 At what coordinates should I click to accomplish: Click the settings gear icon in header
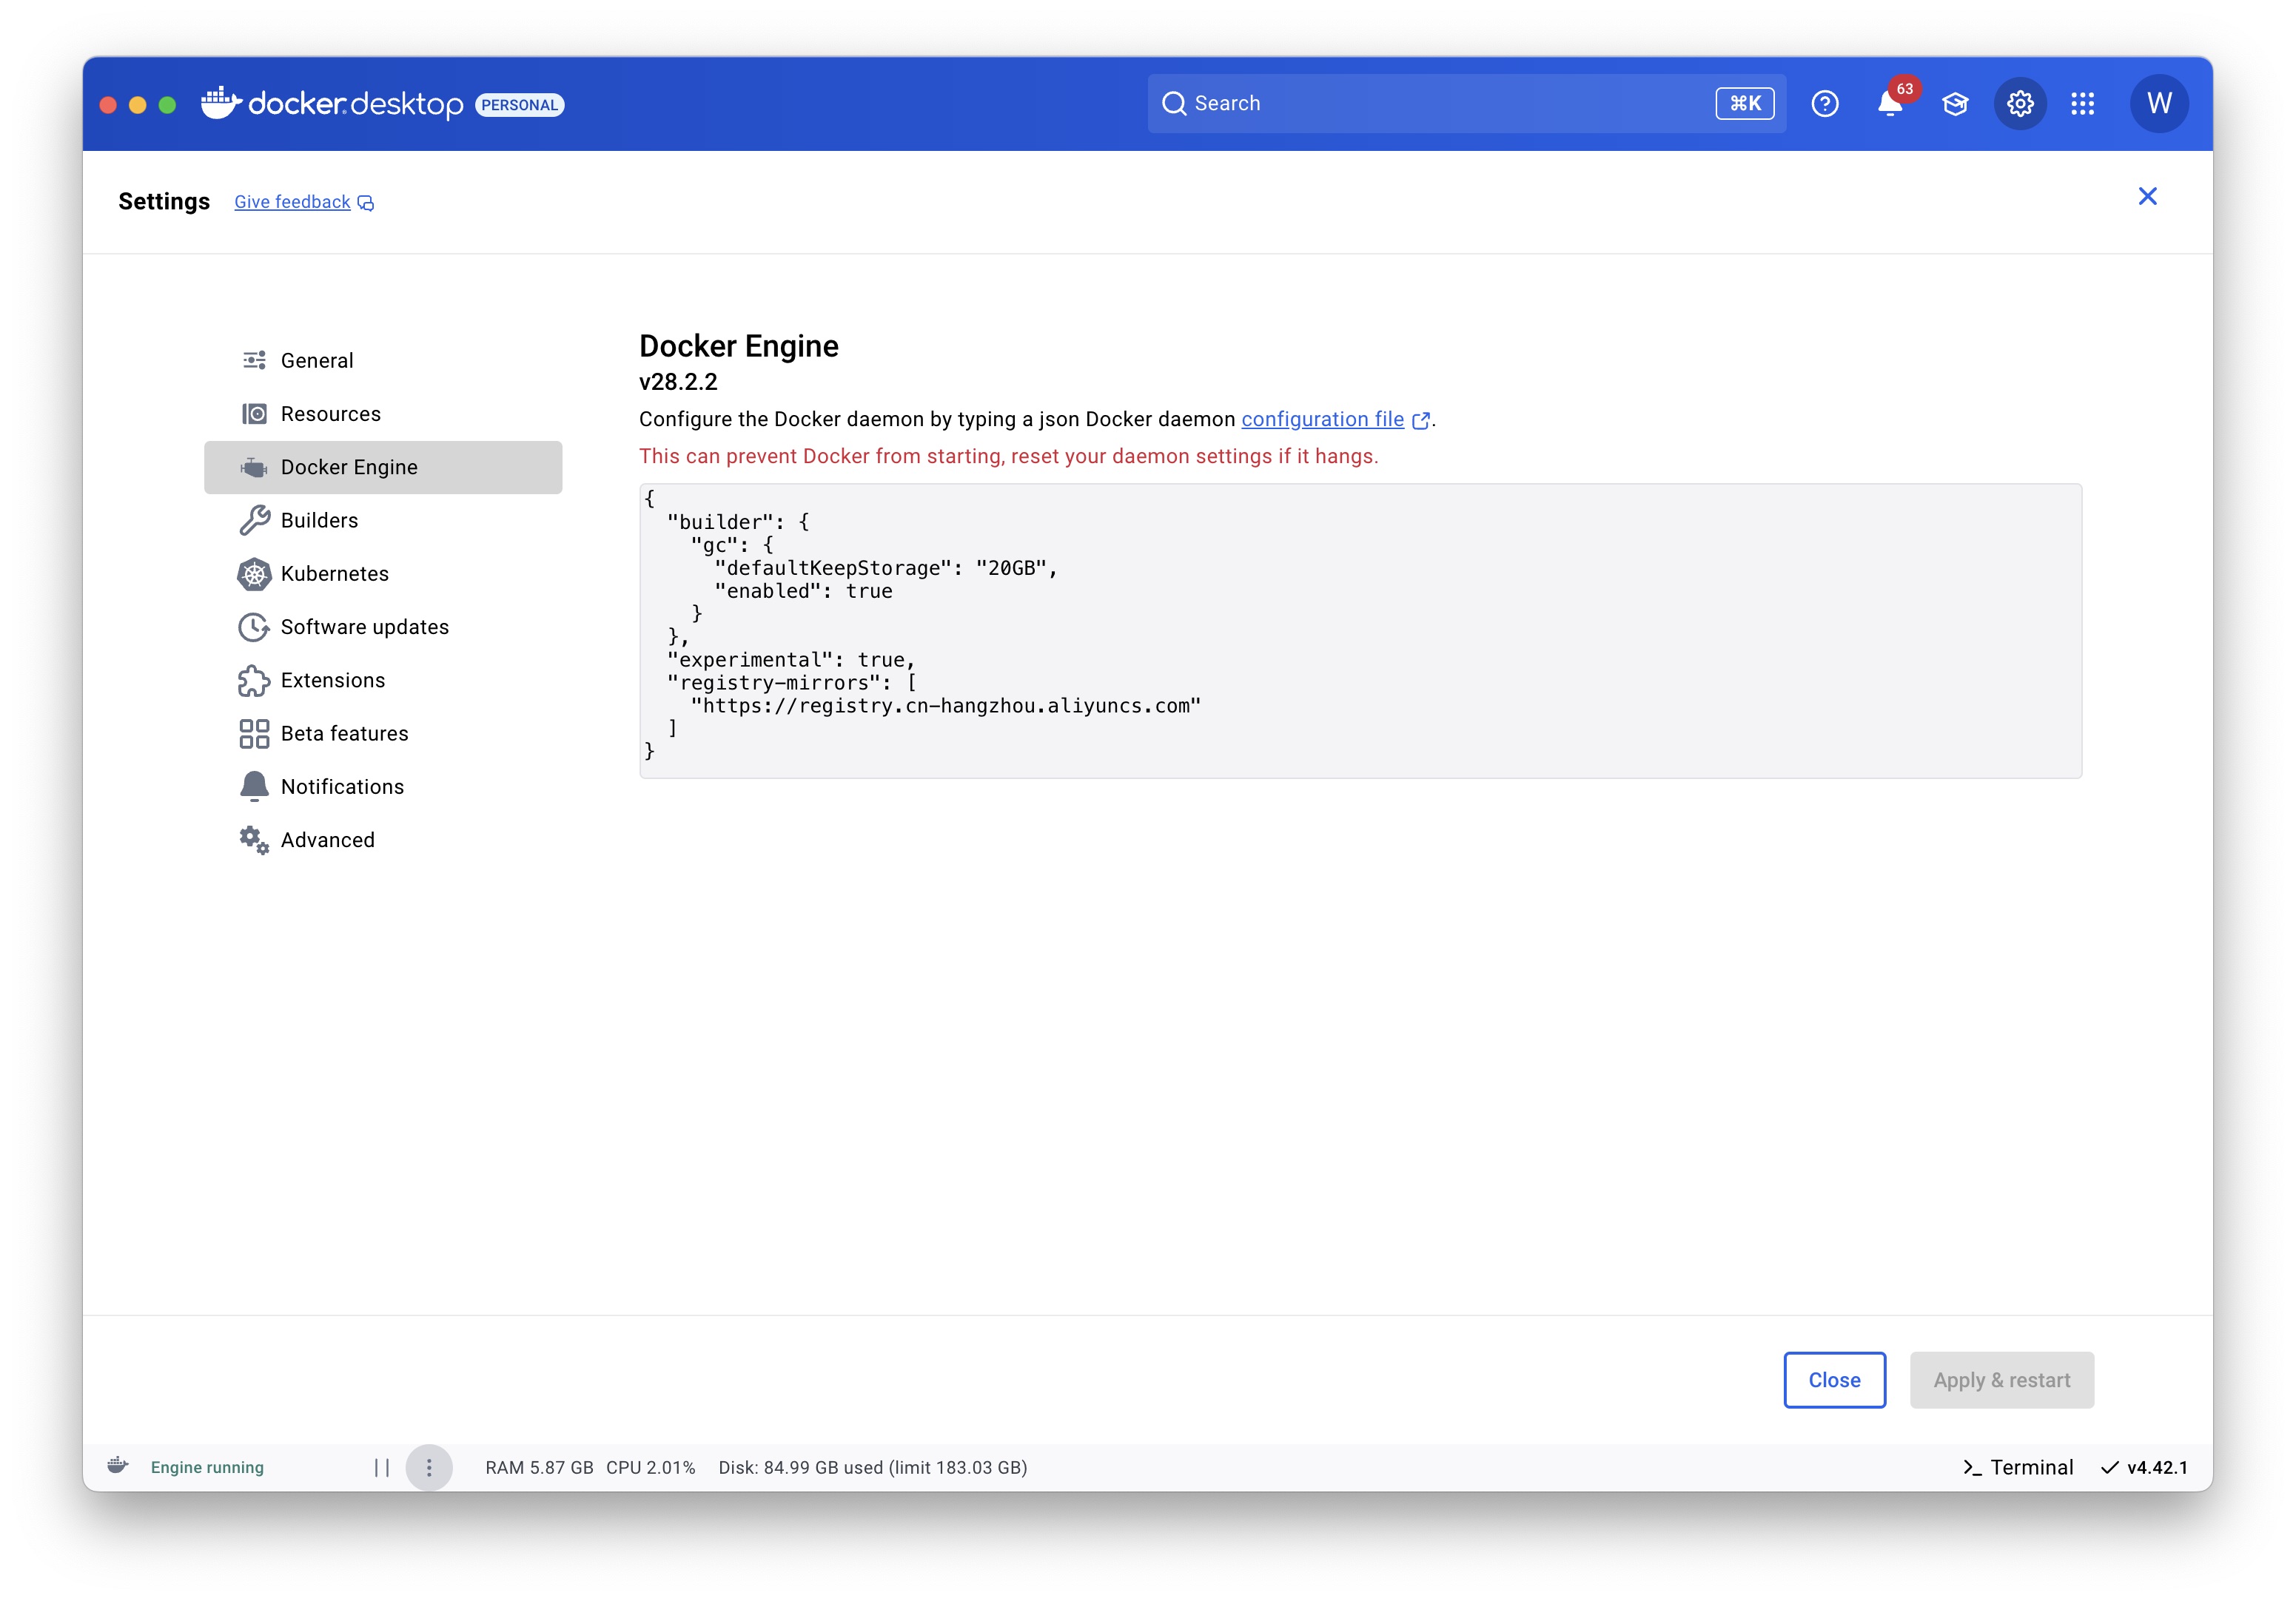[x=2019, y=104]
